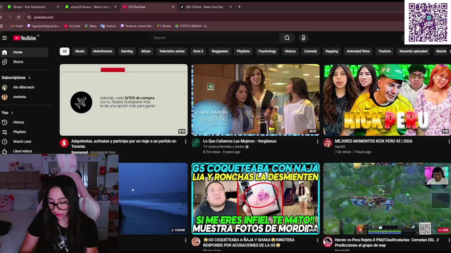Select the Dota 2 category chip
The width and height of the screenshot is (451, 253).
click(198, 51)
